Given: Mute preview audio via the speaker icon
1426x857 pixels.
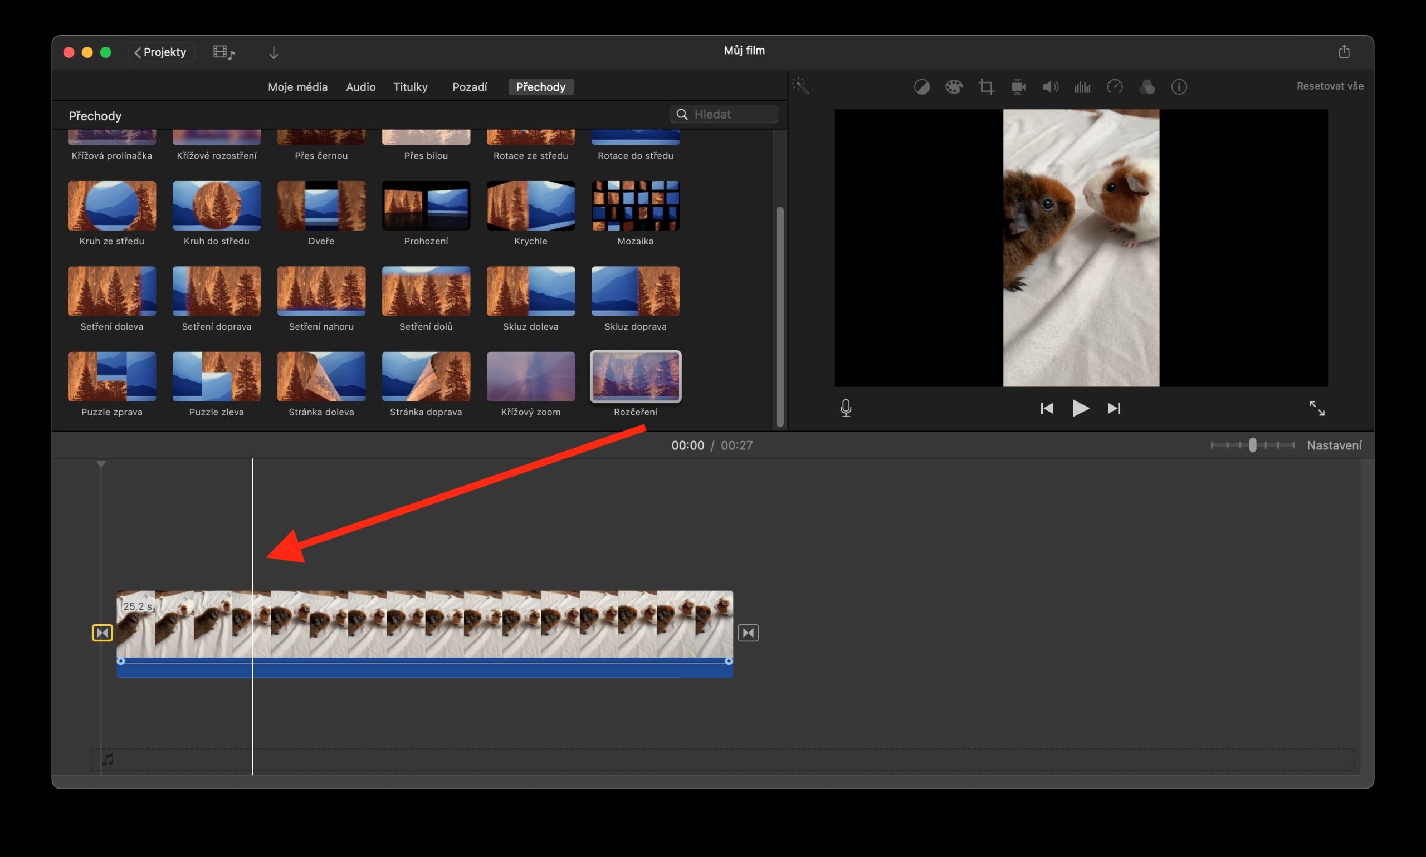Looking at the screenshot, I should click(1050, 87).
